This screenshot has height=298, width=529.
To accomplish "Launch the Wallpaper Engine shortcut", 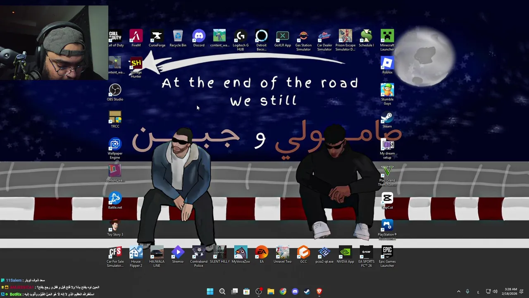I will (x=115, y=148).
